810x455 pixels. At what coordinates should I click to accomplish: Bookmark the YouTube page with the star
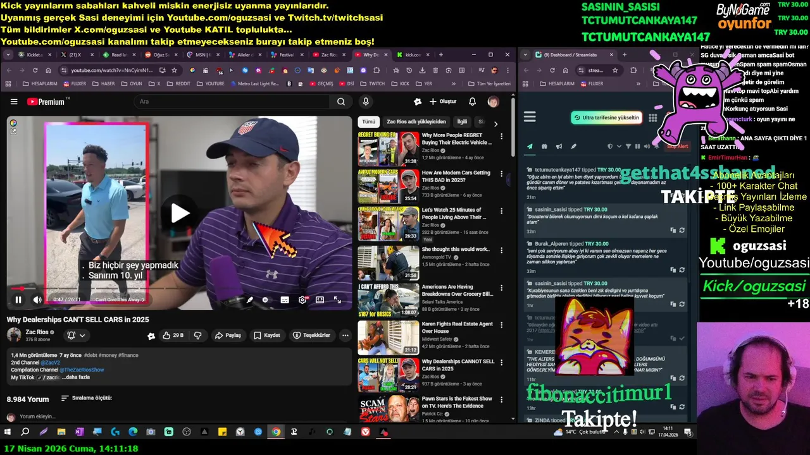coord(174,70)
